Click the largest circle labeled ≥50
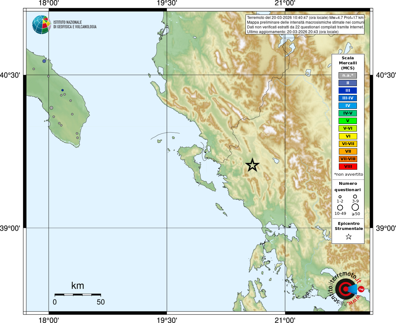Viewport: 396px width, 323px height. tap(355, 207)
